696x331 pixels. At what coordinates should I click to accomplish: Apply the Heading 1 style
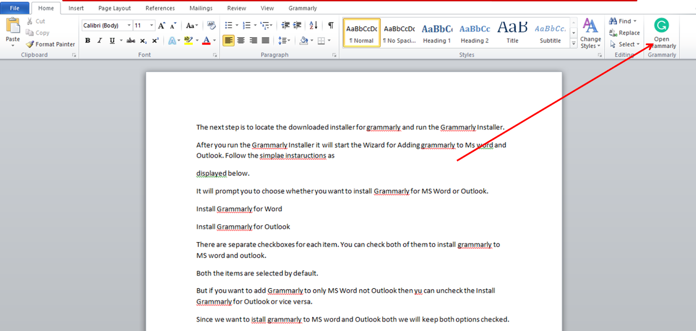click(437, 33)
